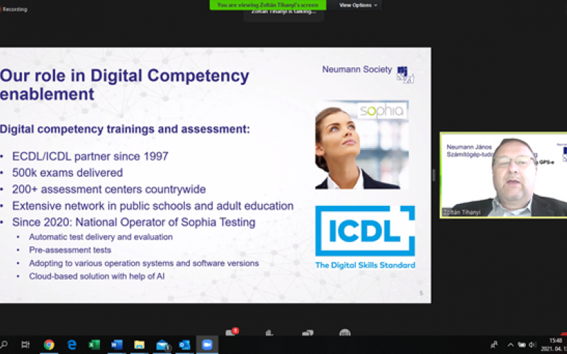
Task: Click 'ECDL/ICDL partner since 1997' bullet
Action: point(90,156)
